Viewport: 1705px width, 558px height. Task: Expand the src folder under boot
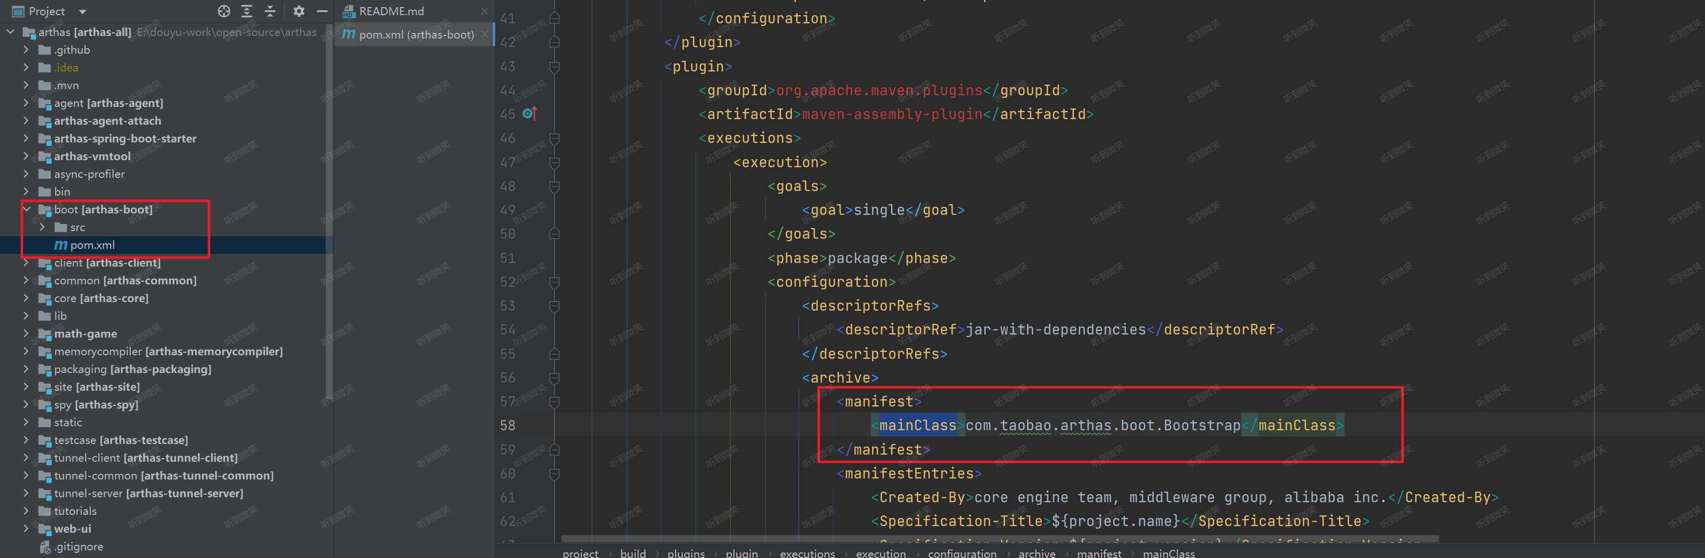43,227
